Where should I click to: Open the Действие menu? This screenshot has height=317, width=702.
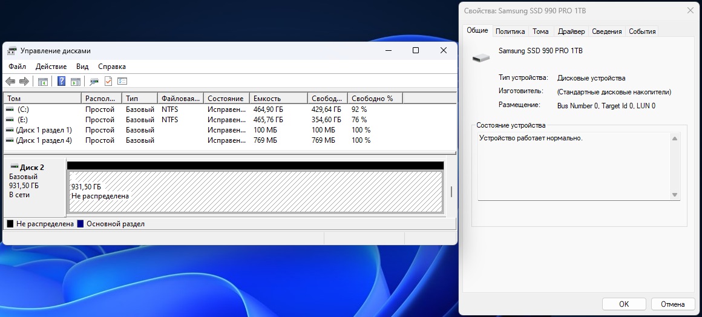[x=51, y=67]
